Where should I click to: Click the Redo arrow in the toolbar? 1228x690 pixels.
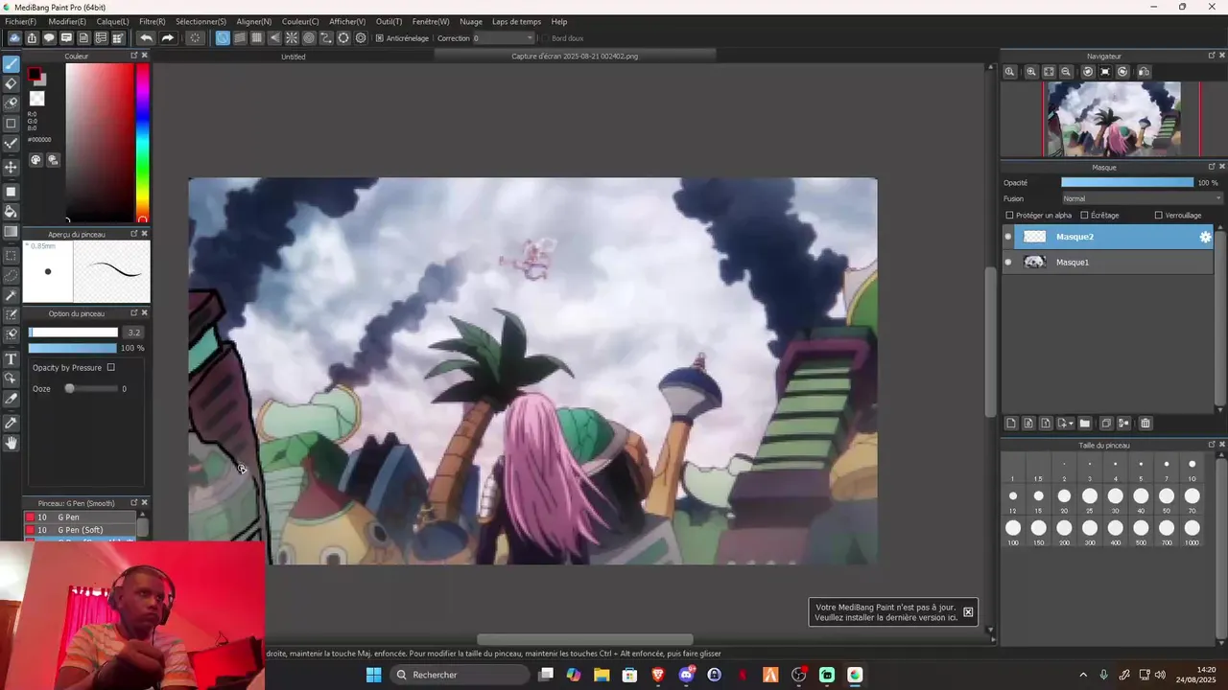pos(167,38)
